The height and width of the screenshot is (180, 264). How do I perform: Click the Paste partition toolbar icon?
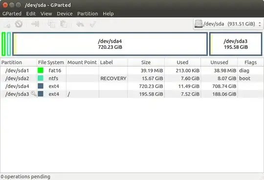[64, 24]
